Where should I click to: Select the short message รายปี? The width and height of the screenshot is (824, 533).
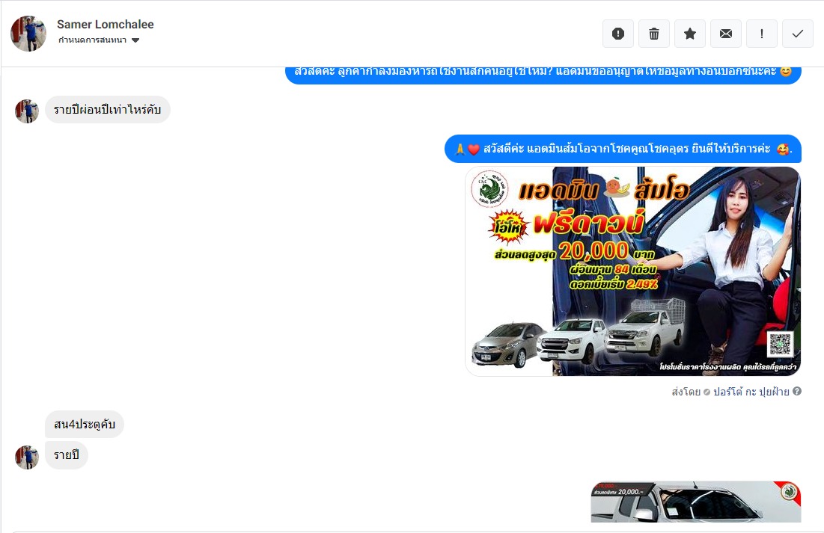coord(66,455)
